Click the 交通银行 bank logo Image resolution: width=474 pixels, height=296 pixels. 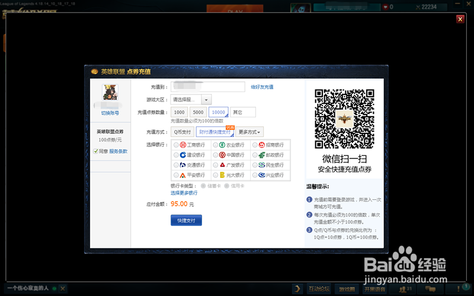(x=182, y=165)
